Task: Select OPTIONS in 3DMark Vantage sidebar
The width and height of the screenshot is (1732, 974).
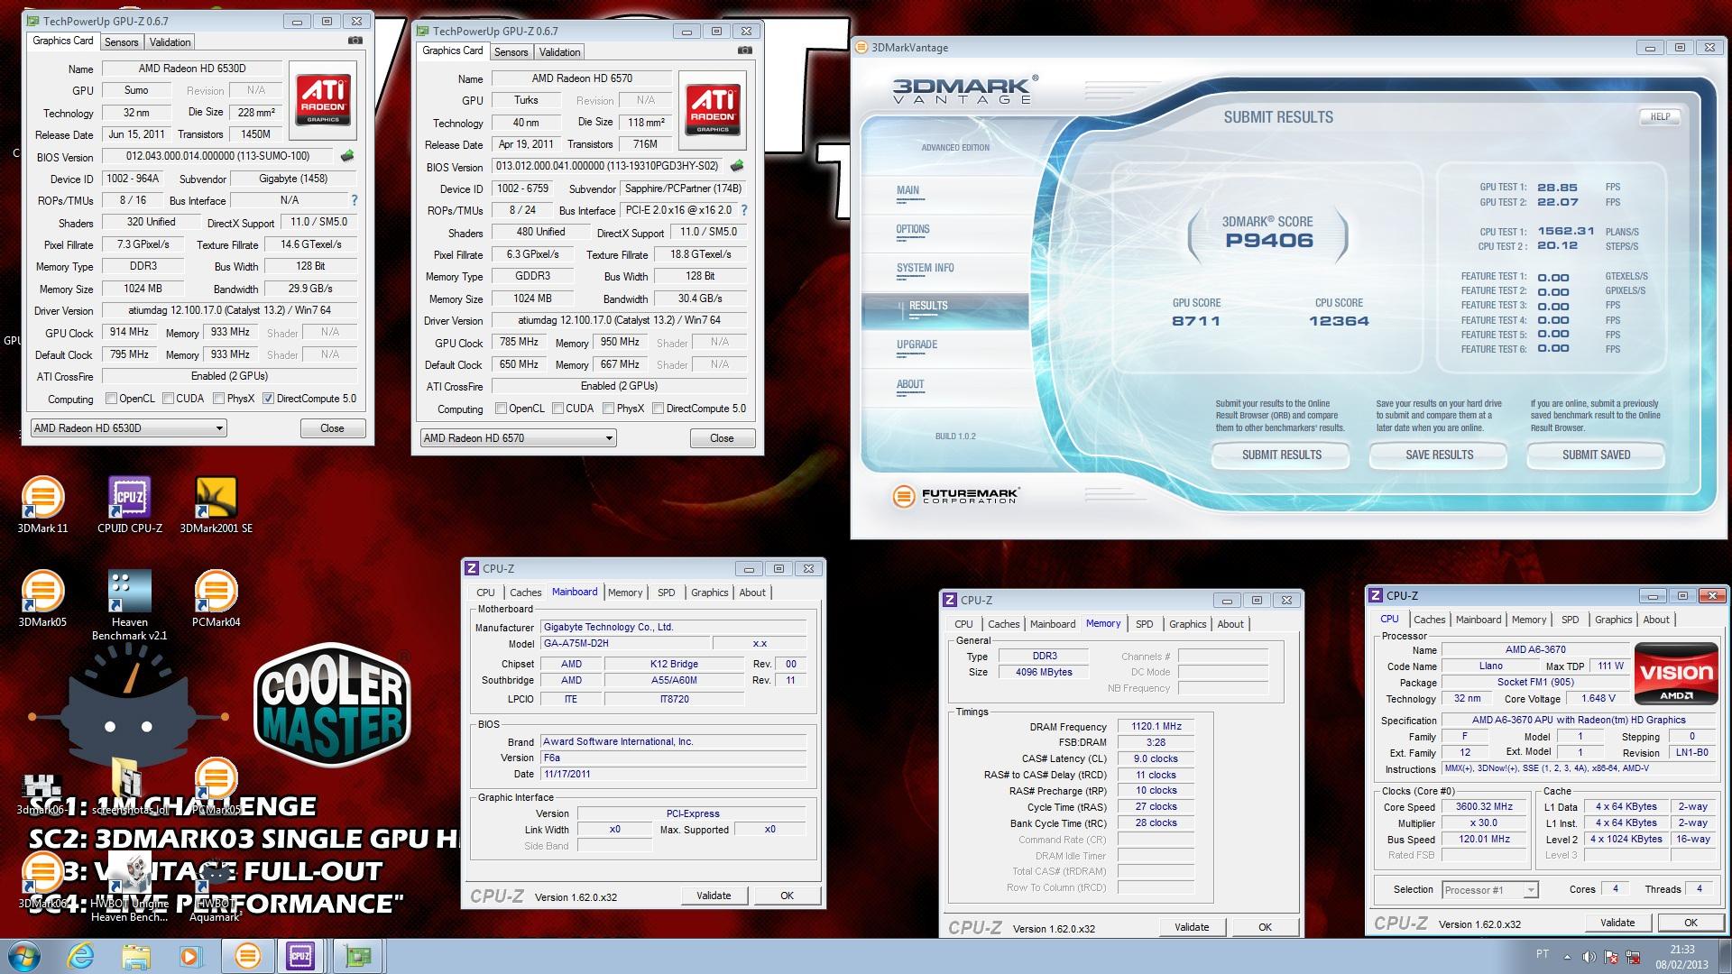Action: point(912,229)
